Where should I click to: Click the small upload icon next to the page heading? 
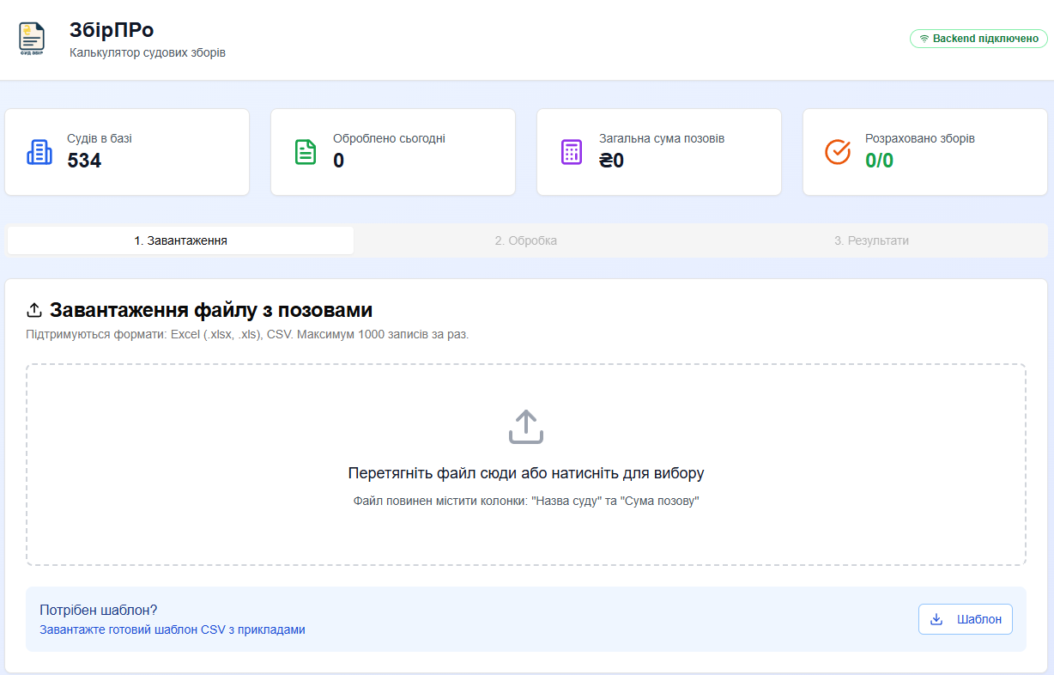(35, 309)
